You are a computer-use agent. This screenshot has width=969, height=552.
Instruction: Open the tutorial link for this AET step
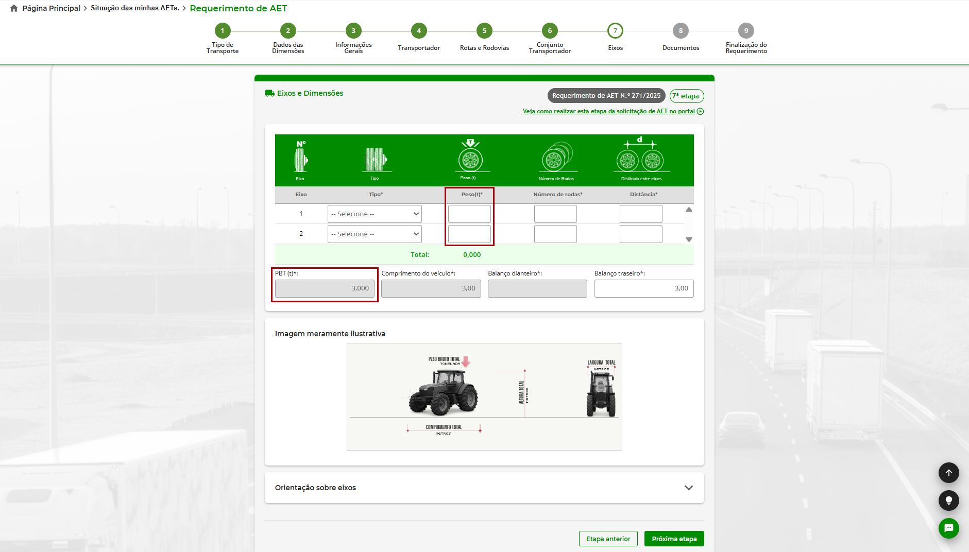pos(608,111)
